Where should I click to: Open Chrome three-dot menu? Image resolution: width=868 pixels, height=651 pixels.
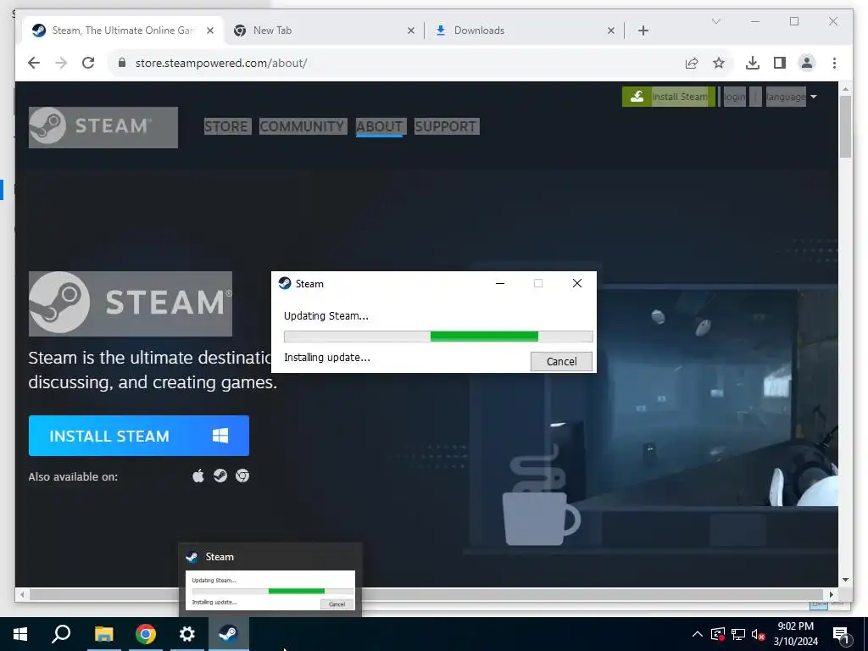click(834, 63)
